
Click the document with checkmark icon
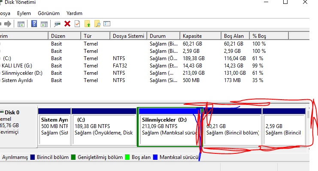coord(77,24)
